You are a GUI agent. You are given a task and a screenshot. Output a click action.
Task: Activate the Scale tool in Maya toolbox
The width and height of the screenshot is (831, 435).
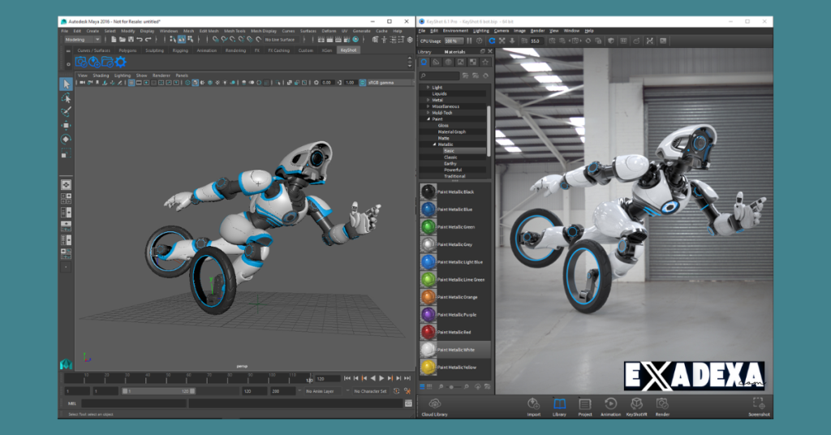point(66,153)
